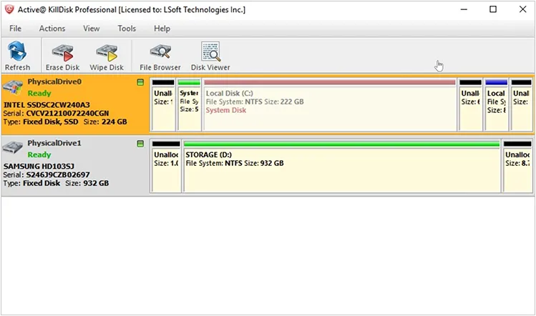The image size is (536, 316).
Task: Select the Local Disk (C:) partition
Action: coord(330,104)
